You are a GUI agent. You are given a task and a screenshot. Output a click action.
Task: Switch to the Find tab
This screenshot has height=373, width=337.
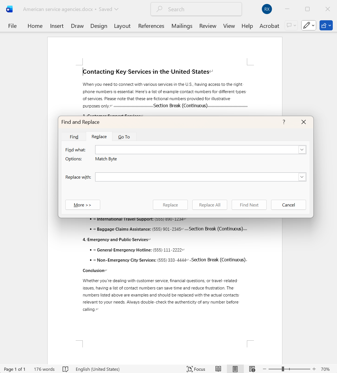pyautogui.click(x=73, y=137)
